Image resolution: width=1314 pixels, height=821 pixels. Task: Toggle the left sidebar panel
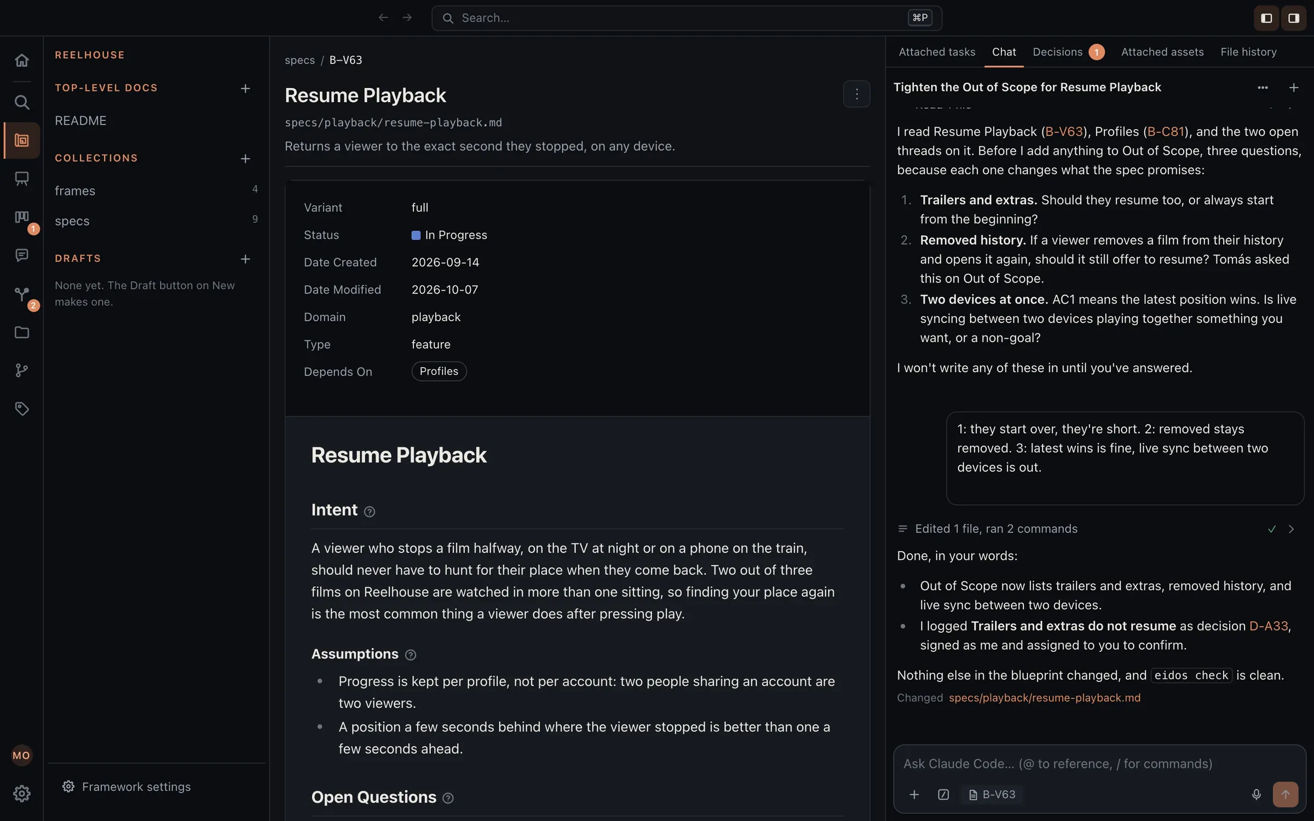pyautogui.click(x=1266, y=19)
